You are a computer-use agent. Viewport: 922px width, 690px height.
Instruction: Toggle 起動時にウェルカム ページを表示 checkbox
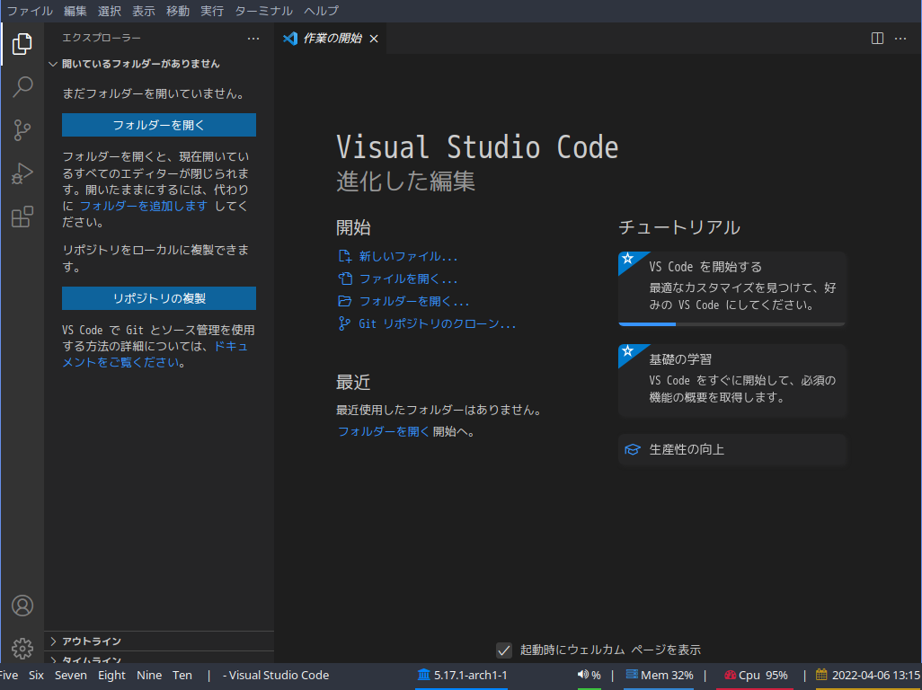click(x=504, y=650)
